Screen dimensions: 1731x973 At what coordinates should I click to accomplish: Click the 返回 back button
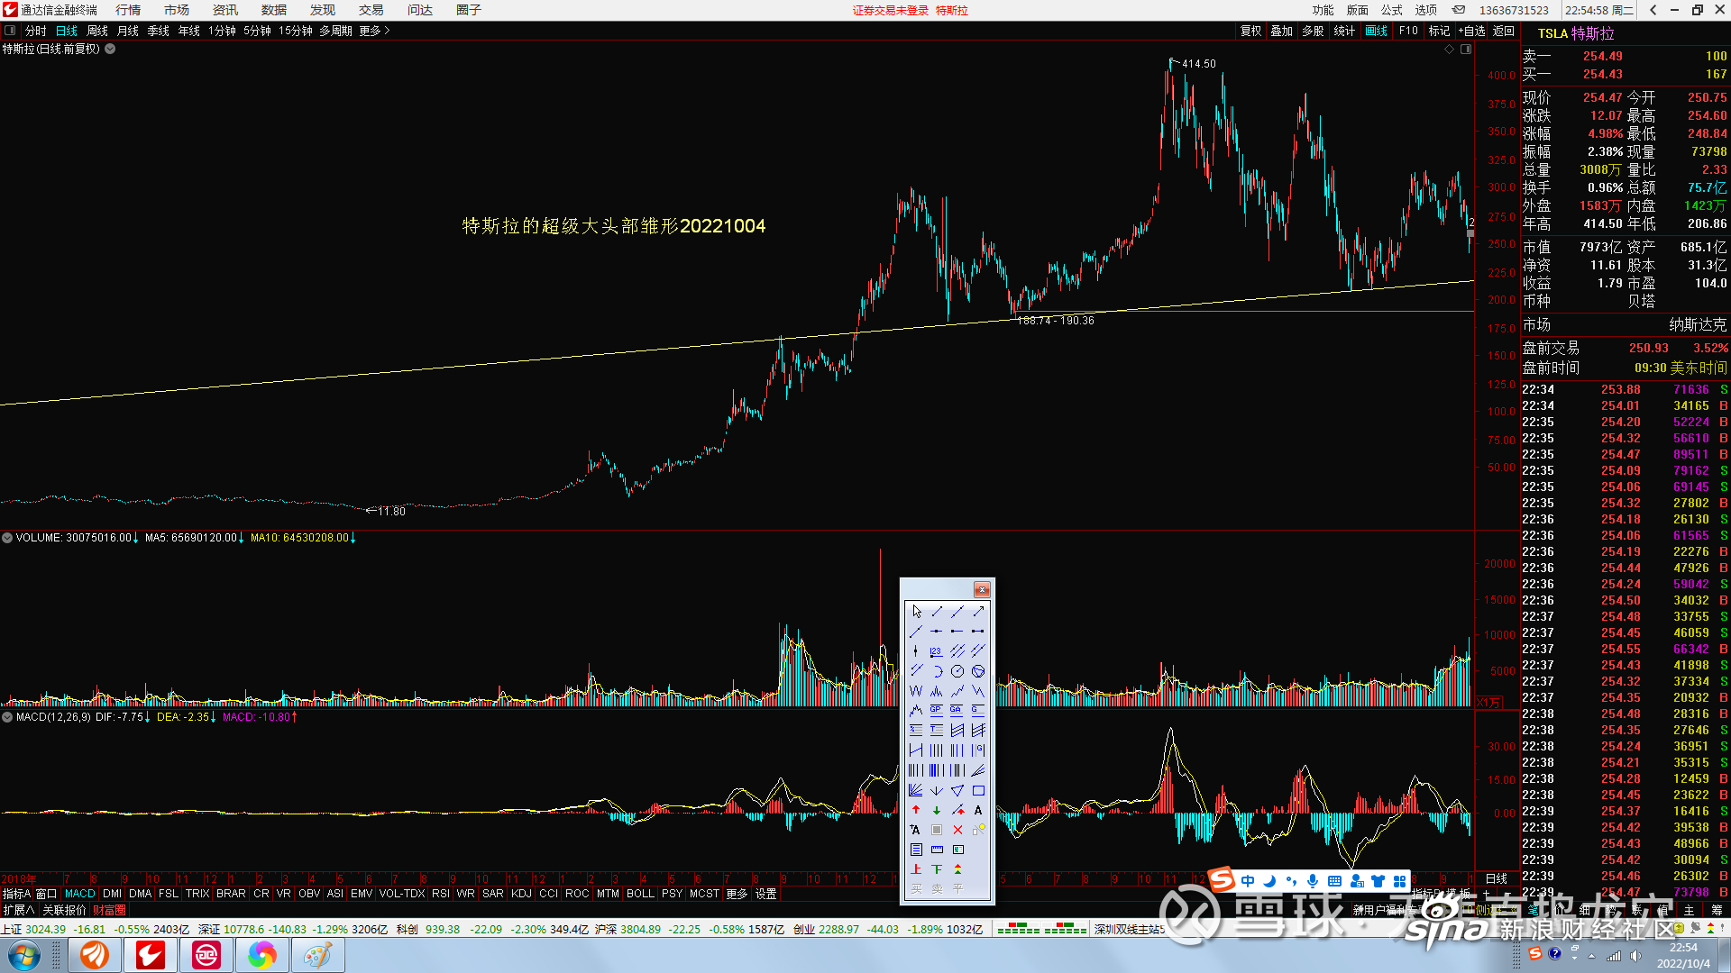point(1504,31)
